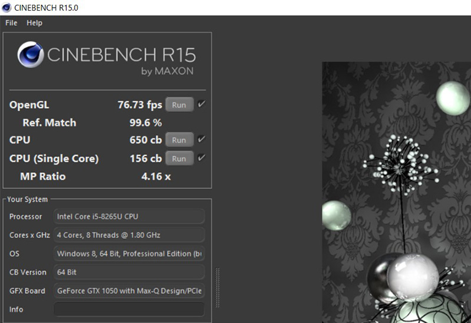Screen dimensions: 471x323
Task: Click the Your System group heading
Action: coord(27,199)
